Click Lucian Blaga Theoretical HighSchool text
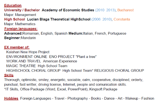Screen dimensions: 160x108 pyautogui.click(x=59, y=19)
